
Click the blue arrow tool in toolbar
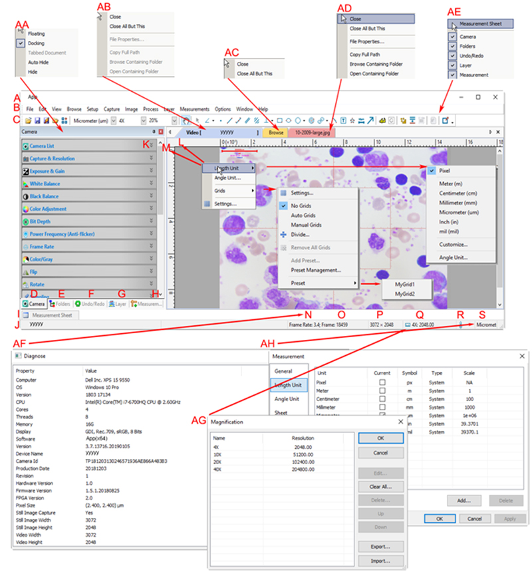coord(369,121)
